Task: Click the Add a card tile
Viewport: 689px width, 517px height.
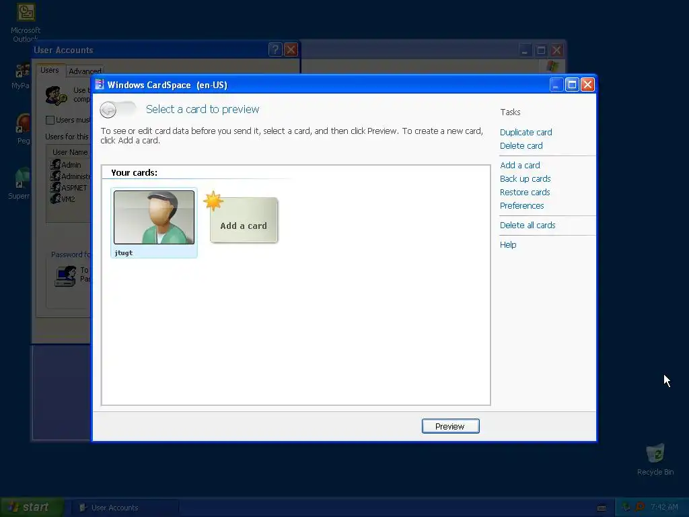Action: [244, 220]
